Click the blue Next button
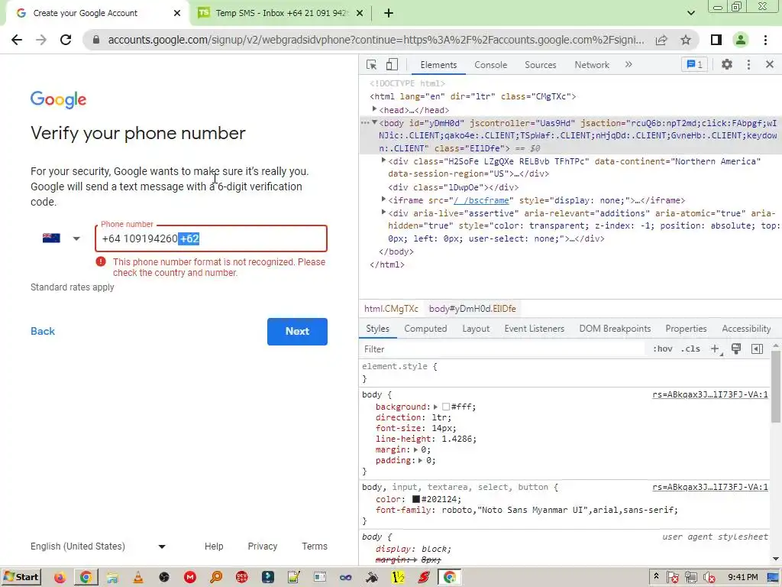The width and height of the screenshot is (782, 587). tap(297, 332)
